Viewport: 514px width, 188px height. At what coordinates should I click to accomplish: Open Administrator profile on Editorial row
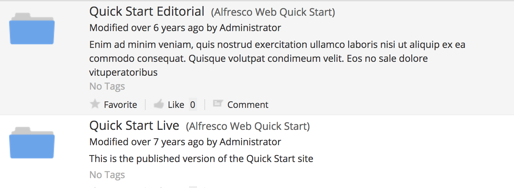tap(250, 28)
